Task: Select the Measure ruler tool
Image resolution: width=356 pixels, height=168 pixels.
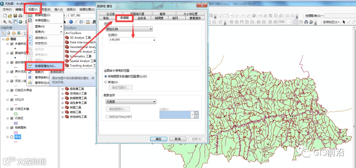Action: (88, 22)
